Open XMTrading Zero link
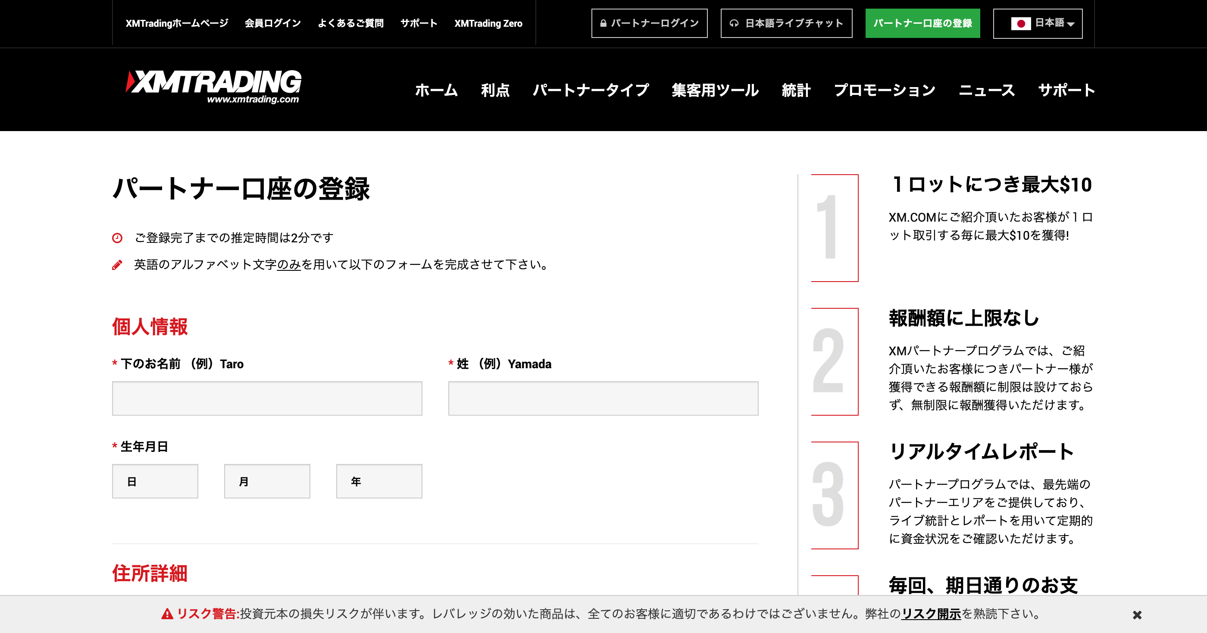This screenshot has width=1207, height=633. click(488, 23)
